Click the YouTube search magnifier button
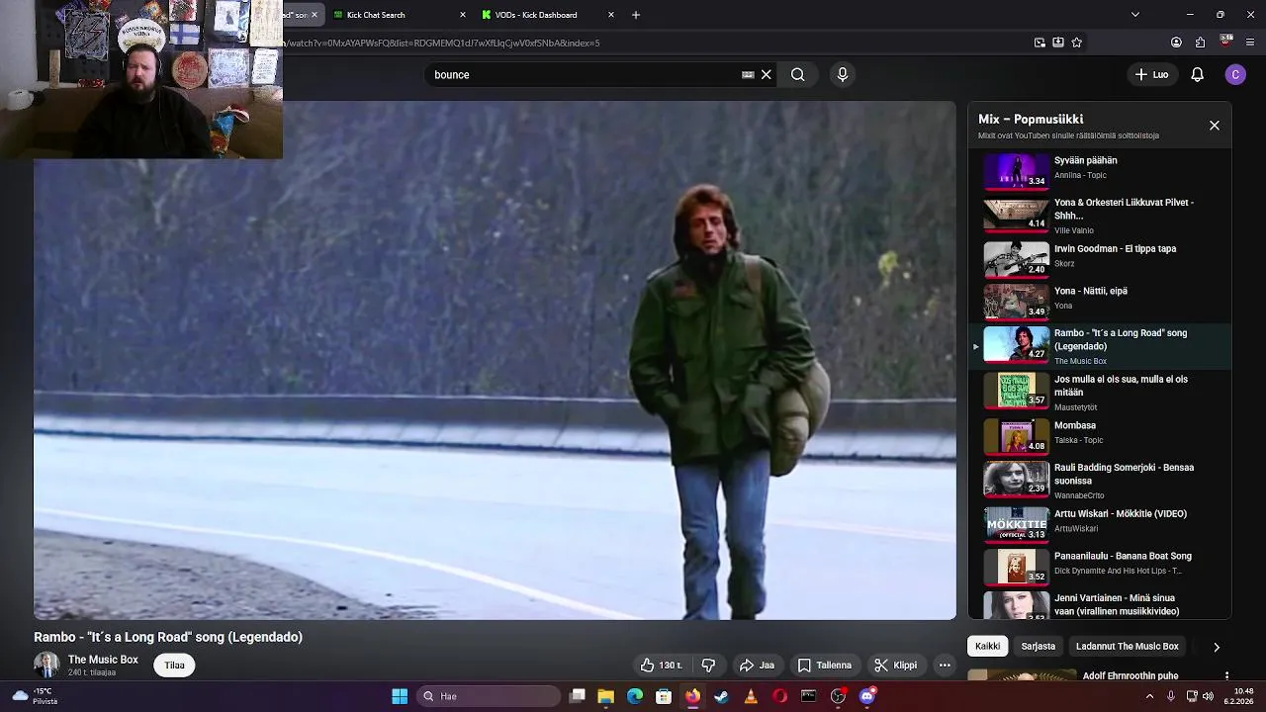Screen dimensions: 1266x712 [797, 74]
